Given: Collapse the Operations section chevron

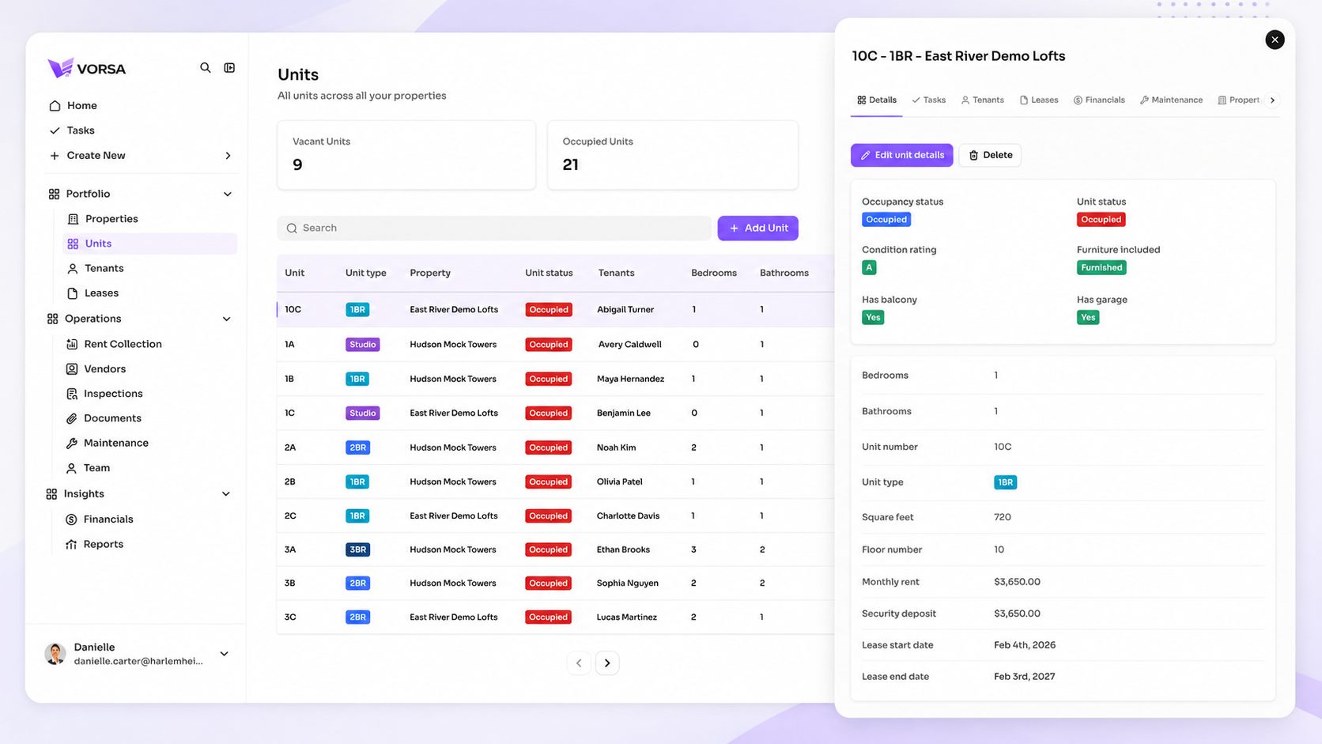Looking at the screenshot, I should (x=227, y=319).
